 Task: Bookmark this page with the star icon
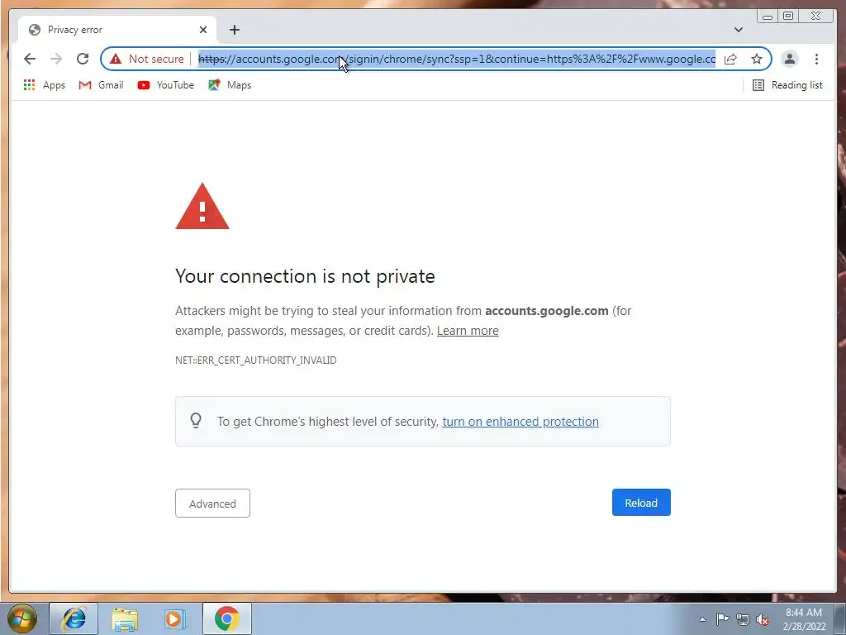pyautogui.click(x=757, y=59)
